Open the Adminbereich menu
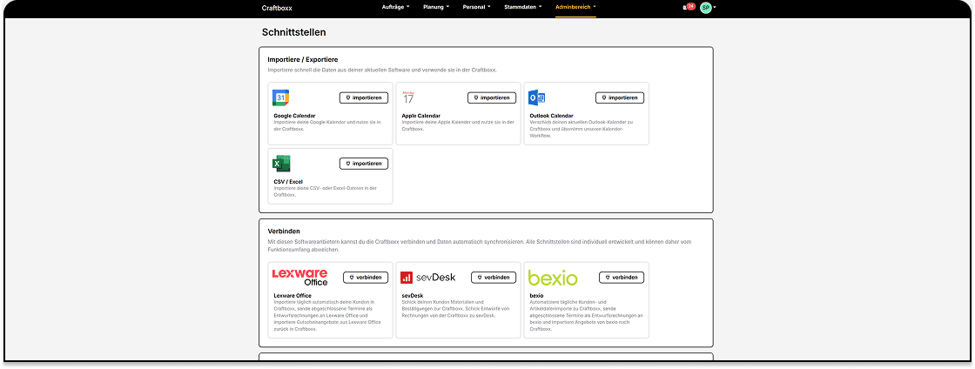This screenshot has width=975, height=369. point(575,8)
